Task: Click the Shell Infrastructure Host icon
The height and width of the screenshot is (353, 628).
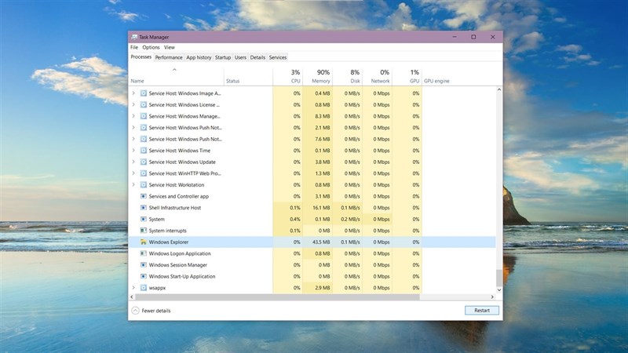Action: (143, 208)
